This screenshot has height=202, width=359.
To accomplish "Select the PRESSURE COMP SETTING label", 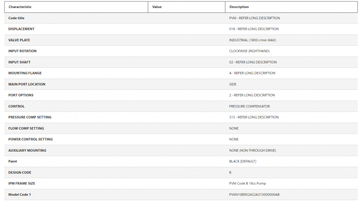I will coord(30,117).
